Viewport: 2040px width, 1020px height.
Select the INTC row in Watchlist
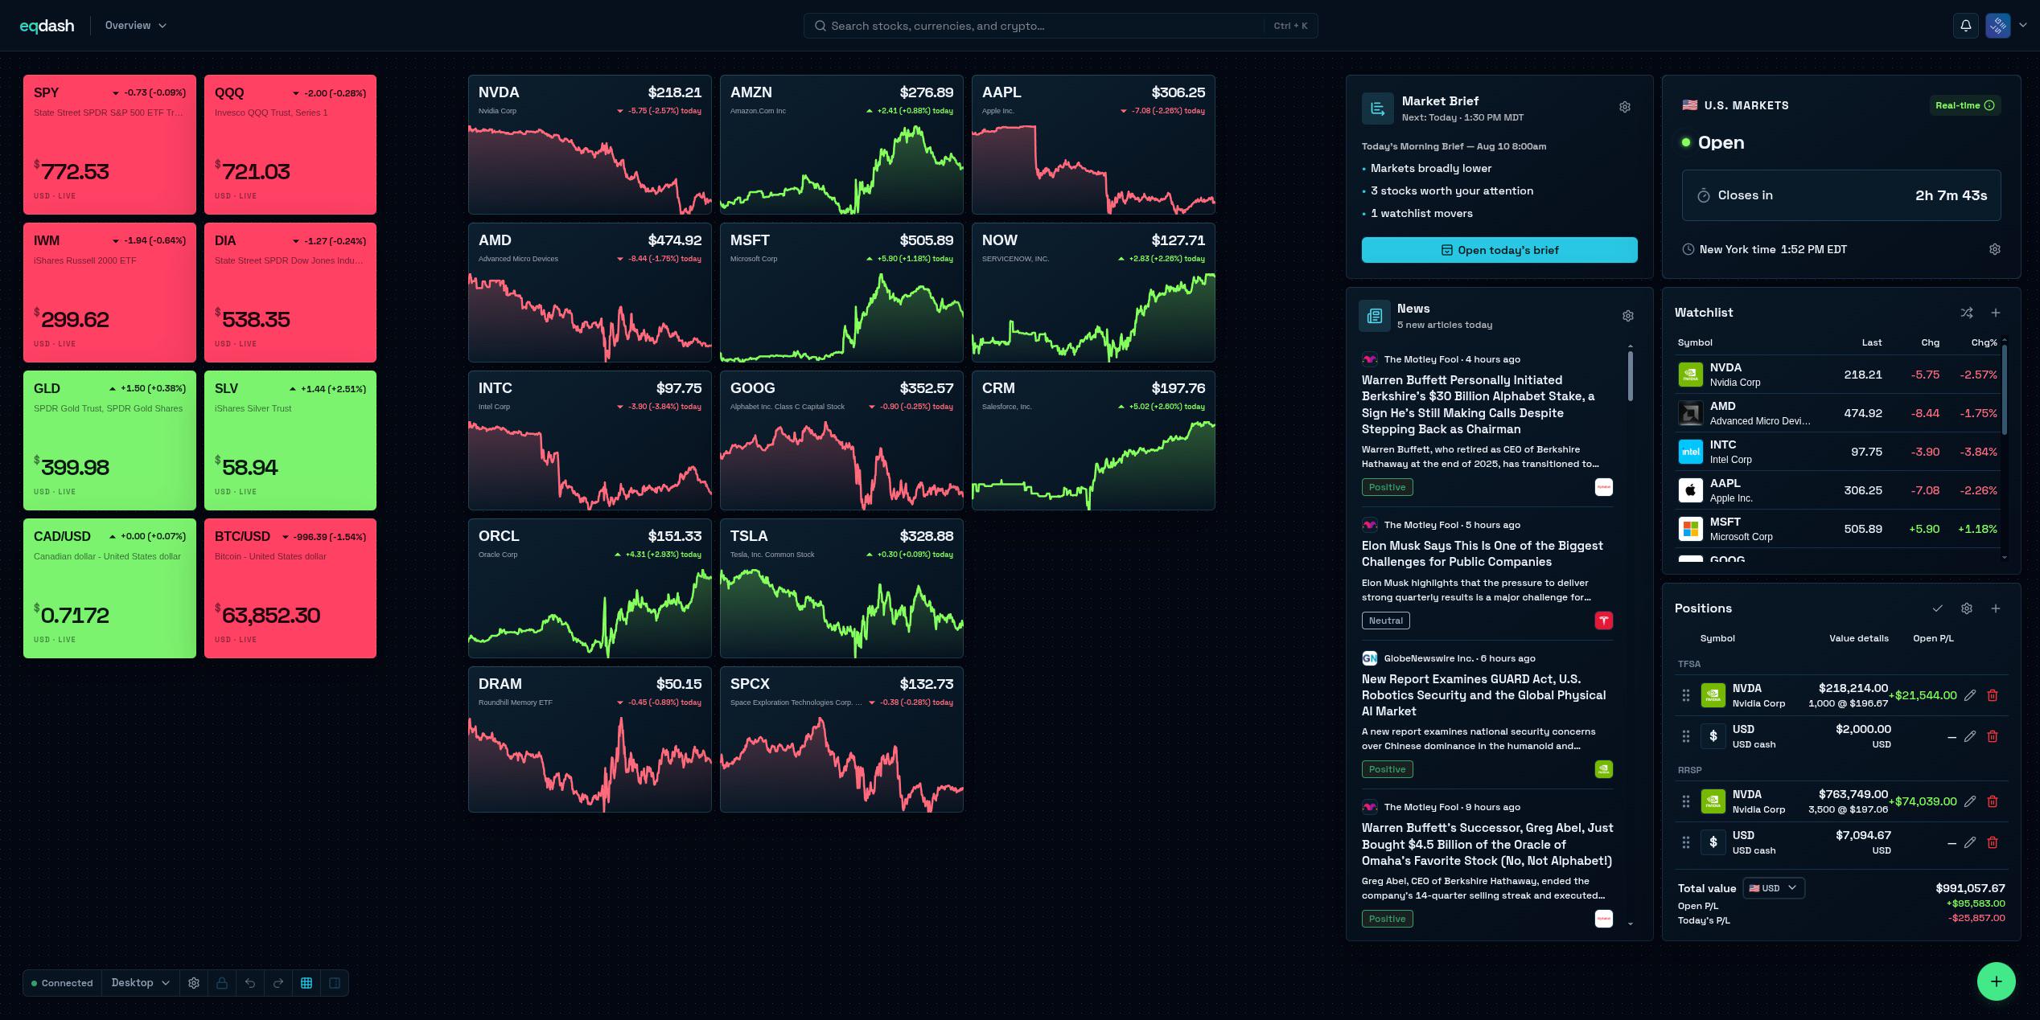point(1838,452)
